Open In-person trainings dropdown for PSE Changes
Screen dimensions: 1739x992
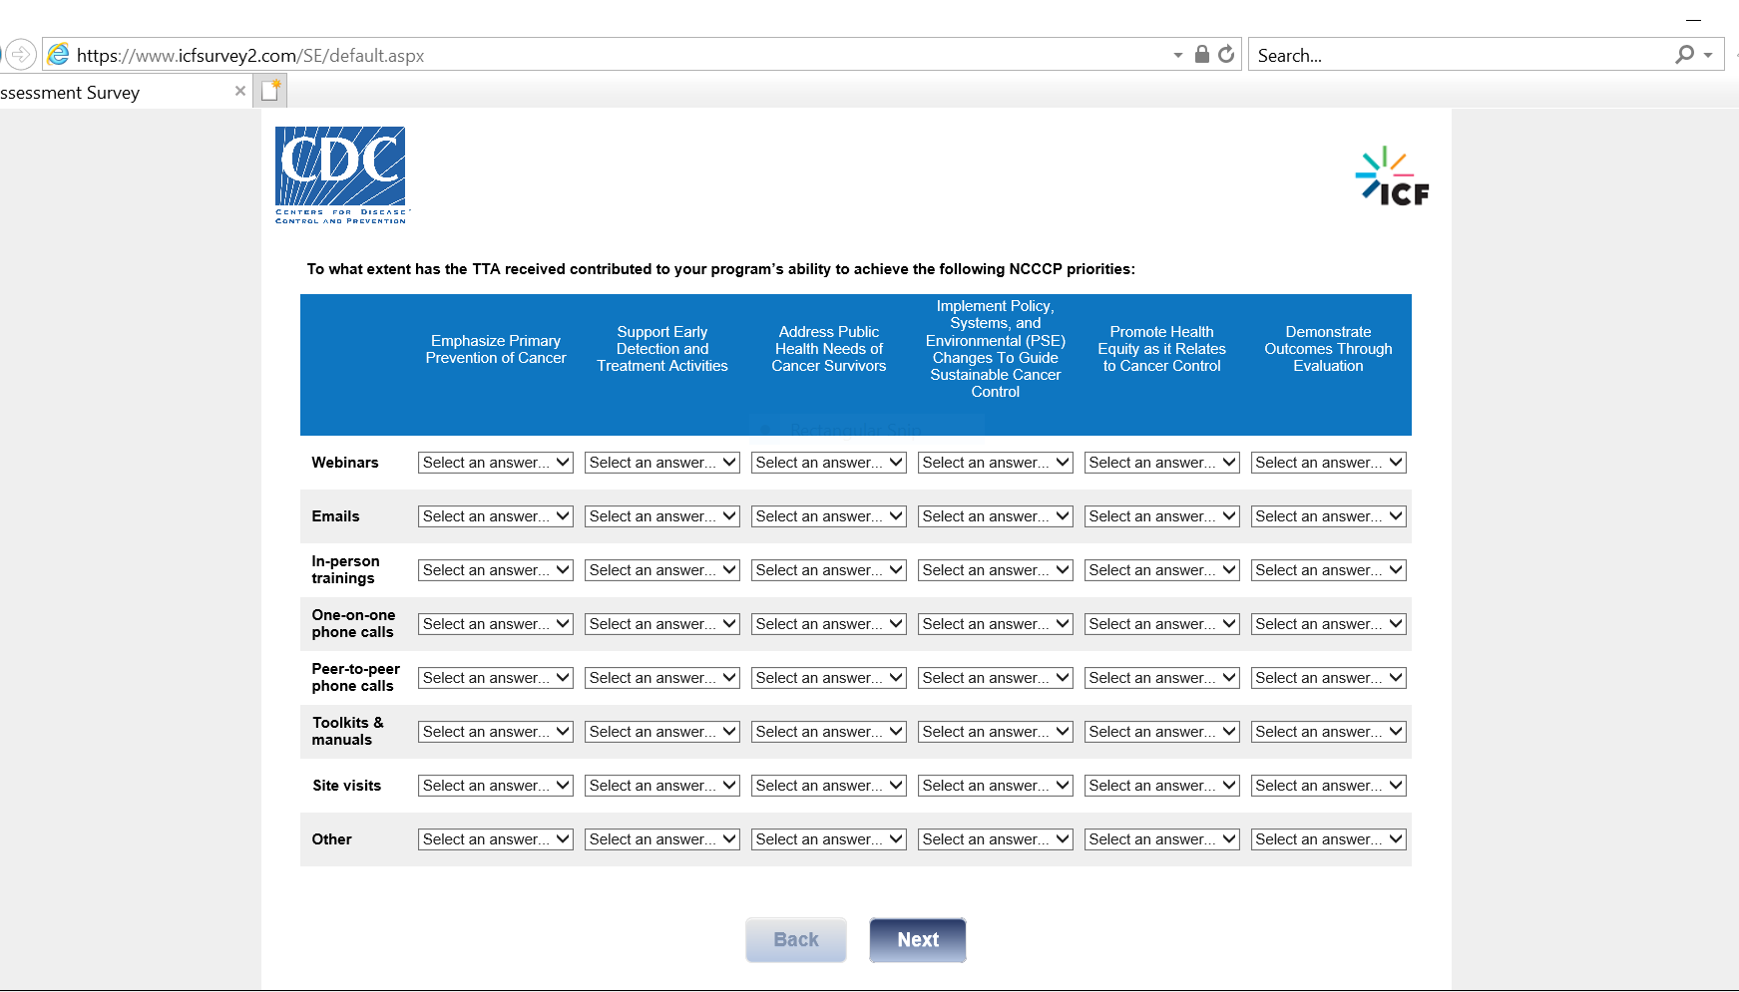click(x=996, y=570)
